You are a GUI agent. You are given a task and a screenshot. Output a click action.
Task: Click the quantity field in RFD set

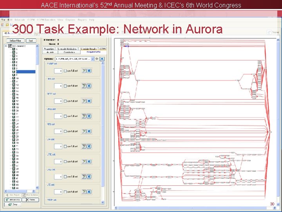[58, 131]
